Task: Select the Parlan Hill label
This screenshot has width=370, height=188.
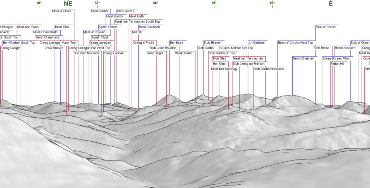Action: 337,64
